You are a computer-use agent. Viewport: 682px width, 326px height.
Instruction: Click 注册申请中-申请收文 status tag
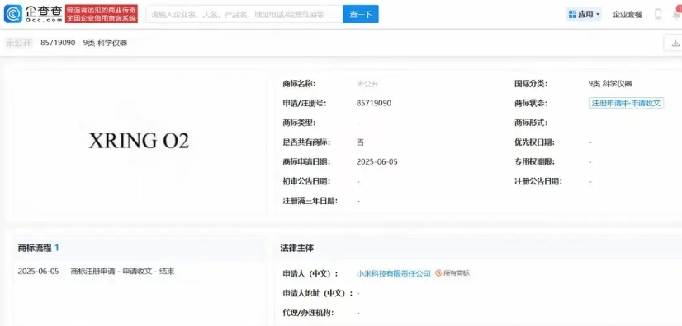pyautogui.click(x=627, y=103)
